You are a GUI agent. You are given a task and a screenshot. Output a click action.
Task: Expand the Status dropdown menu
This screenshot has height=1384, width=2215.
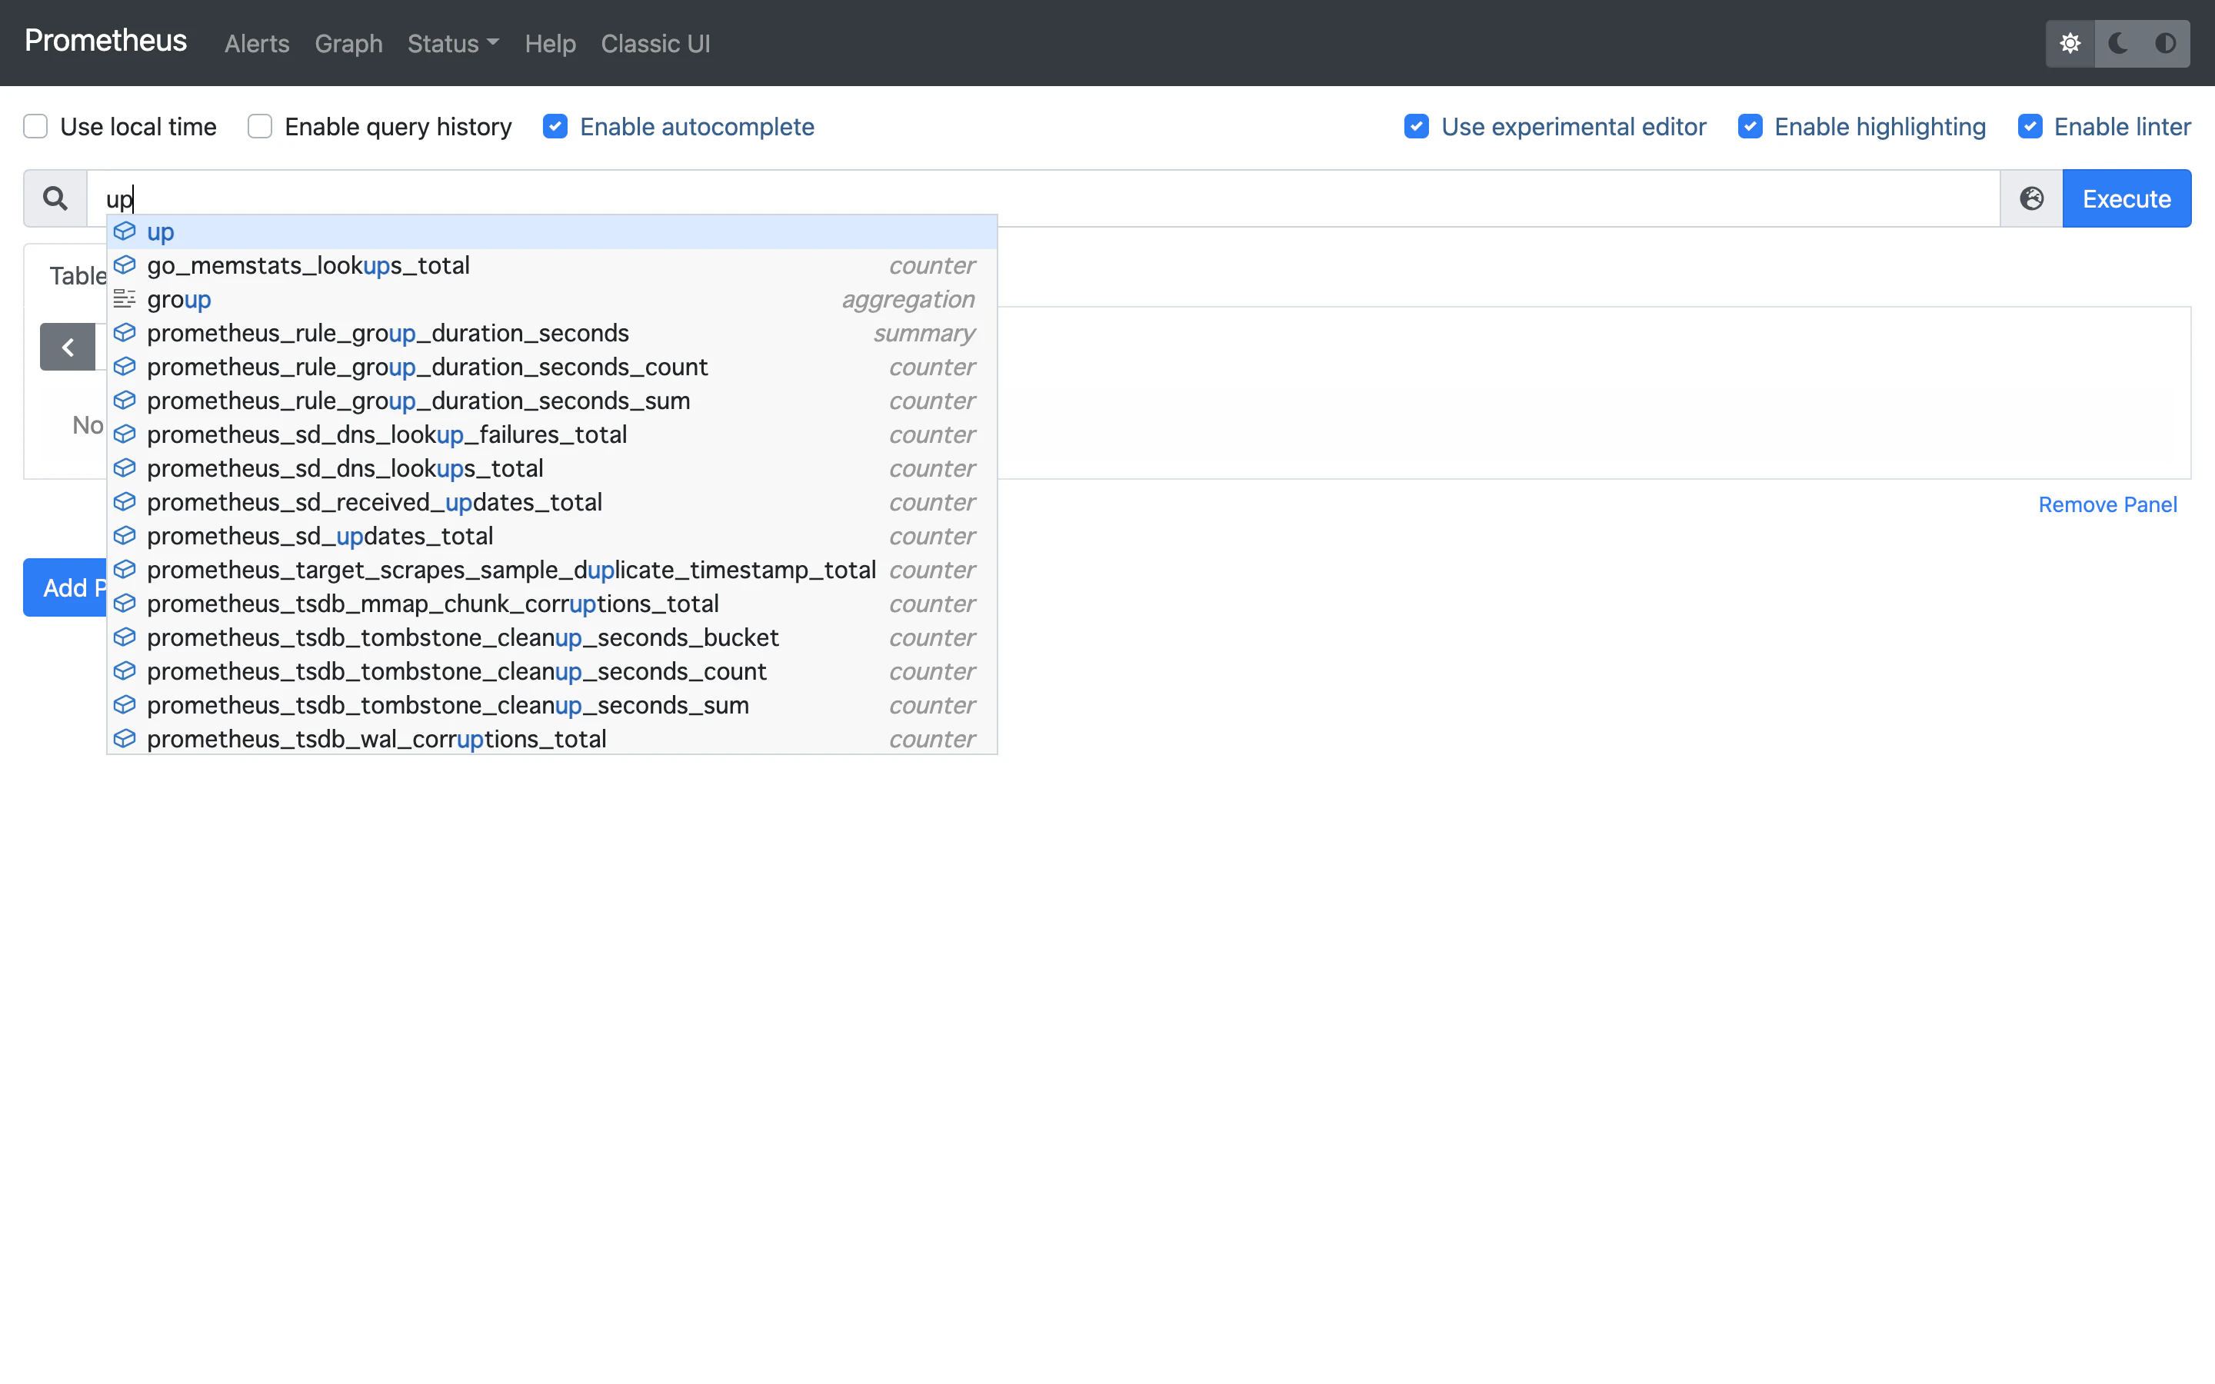coord(452,43)
